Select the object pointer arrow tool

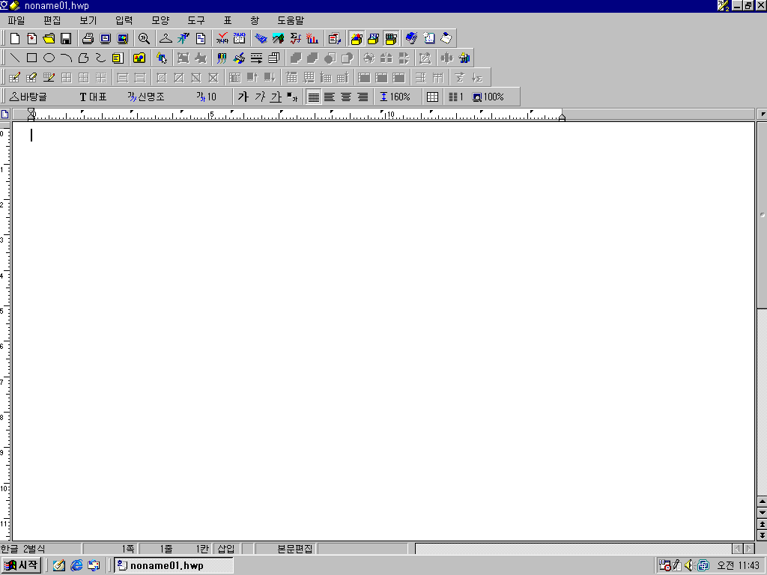click(x=162, y=58)
